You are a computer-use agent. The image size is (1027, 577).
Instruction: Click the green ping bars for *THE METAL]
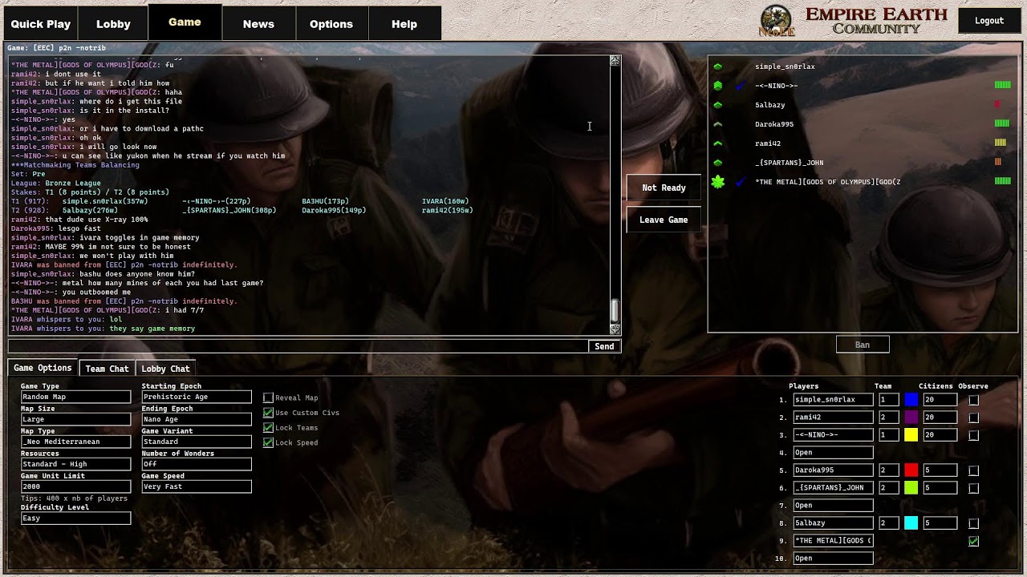pos(1002,181)
